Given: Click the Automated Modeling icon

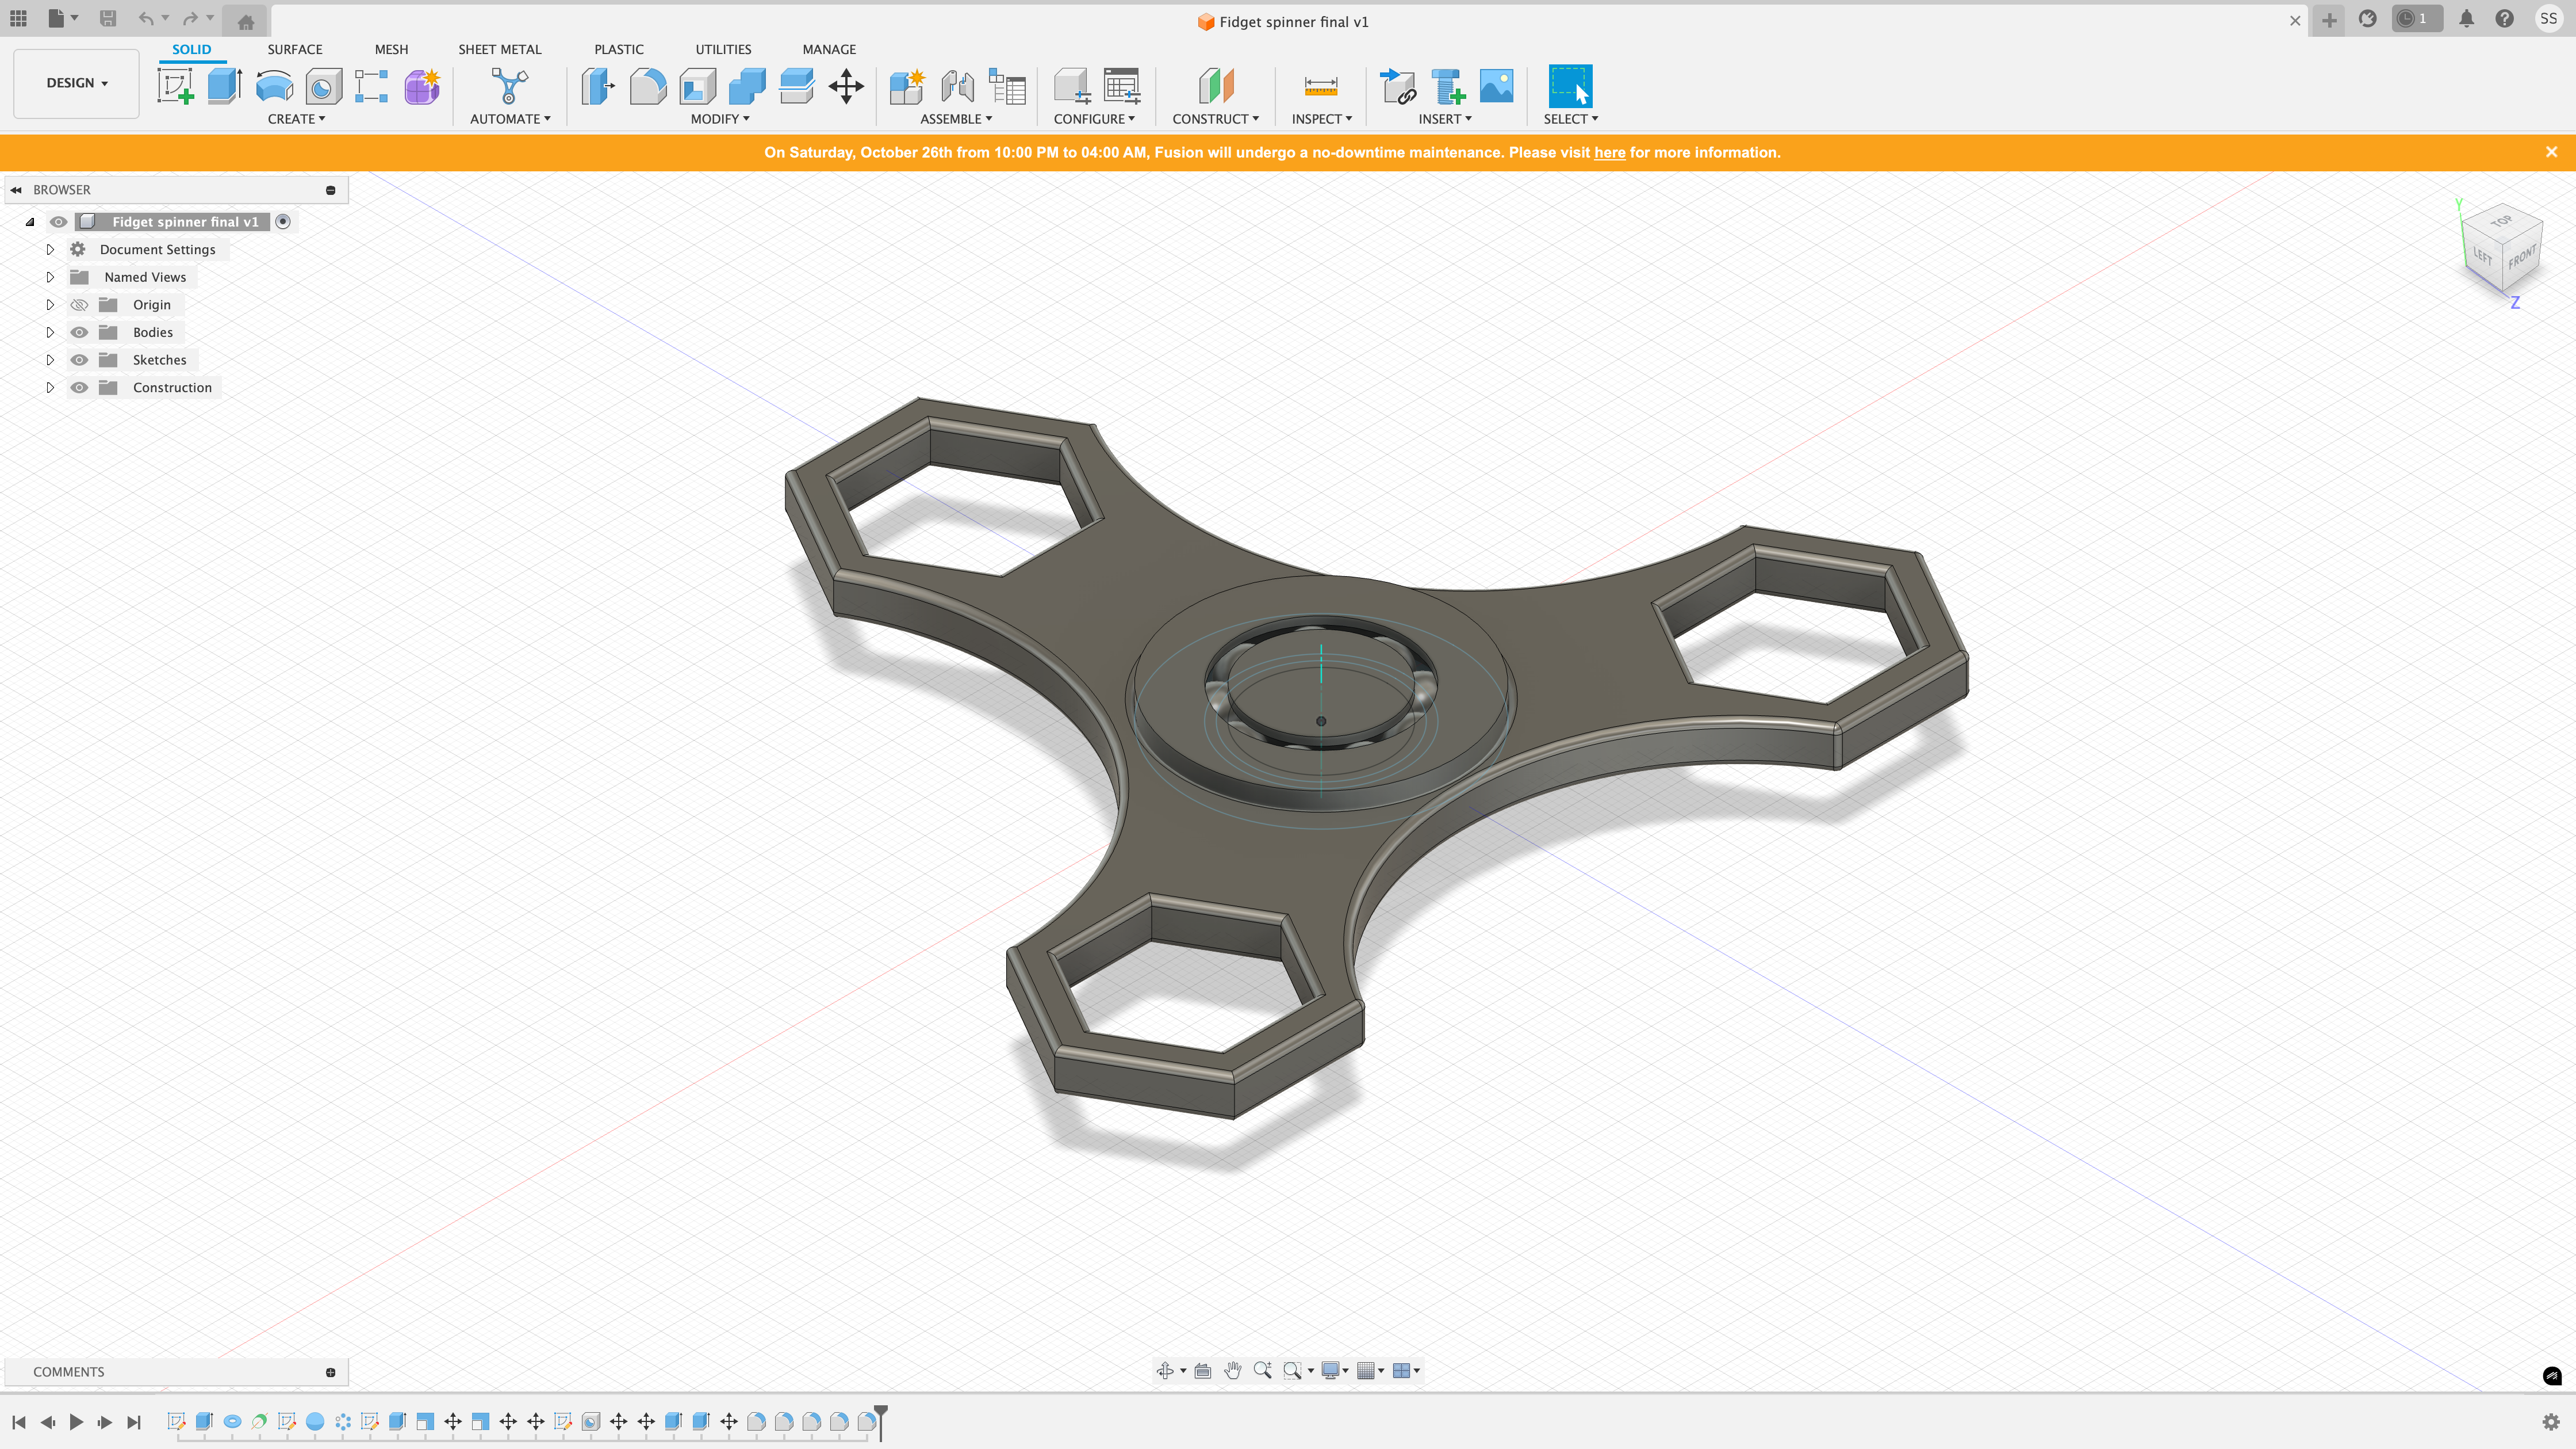Looking at the screenshot, I should pyautogui.click(x=509, y=86).
